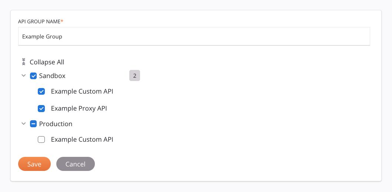Toggle the indeterminate Production checkbox
This screenshot has height=192, width=392.
tap(33, 124)
